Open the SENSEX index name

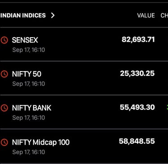coord(25,40)
